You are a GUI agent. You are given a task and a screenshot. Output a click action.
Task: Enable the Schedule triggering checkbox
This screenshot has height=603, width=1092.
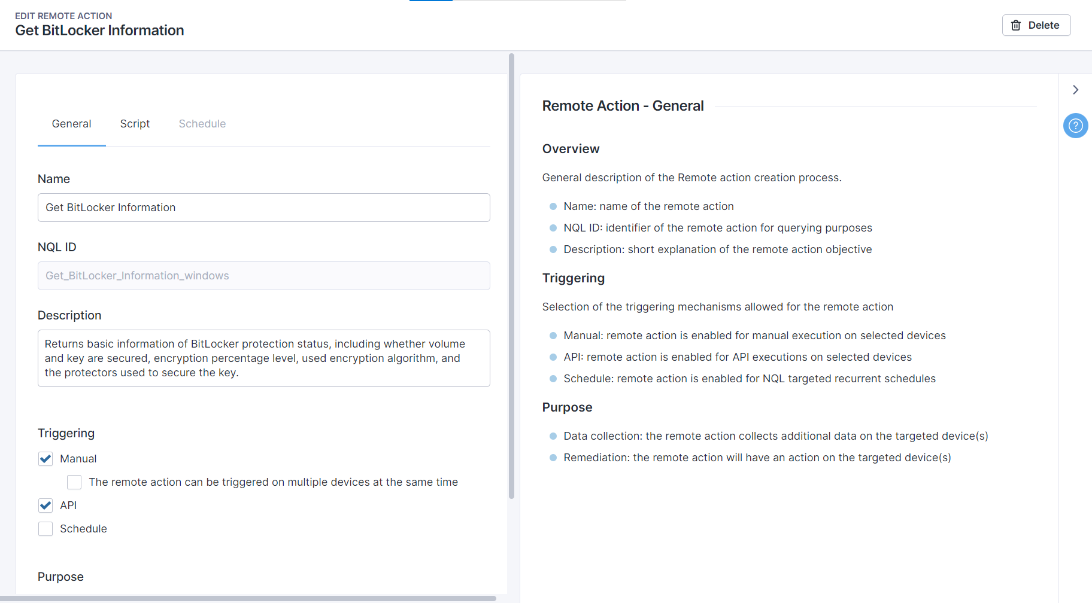(45, 529)
